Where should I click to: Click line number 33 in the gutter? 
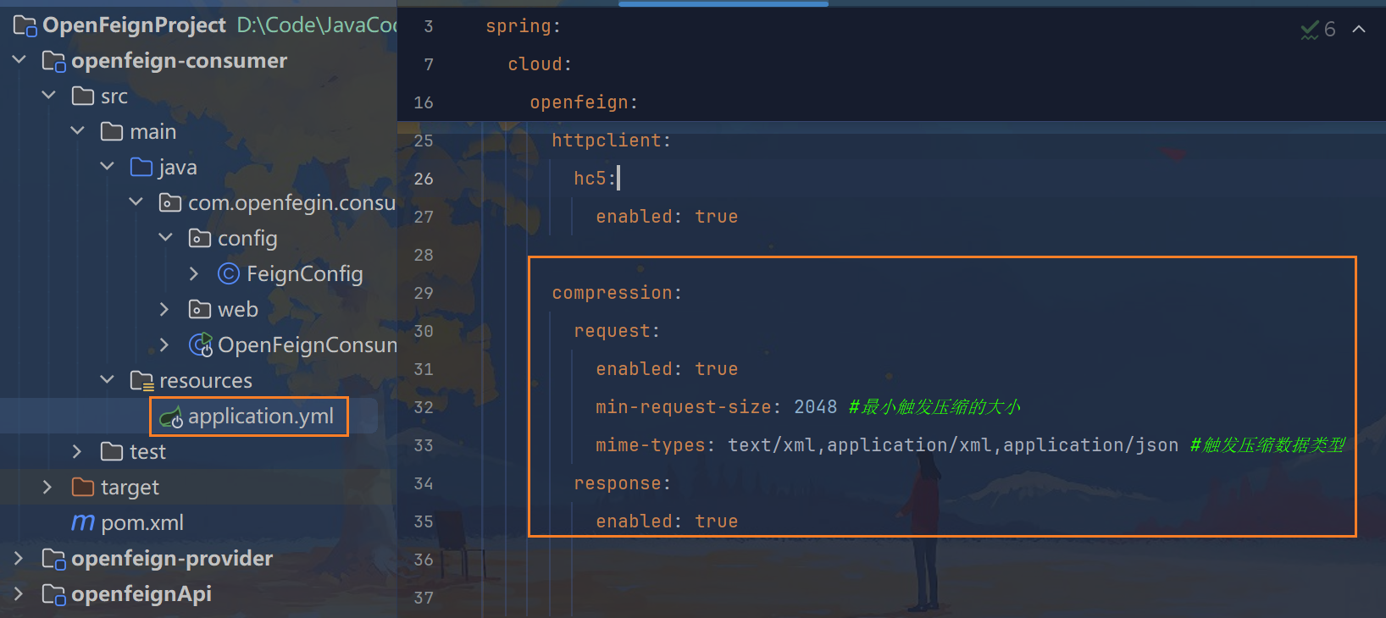pyautogui.click(x=424, y=445)
